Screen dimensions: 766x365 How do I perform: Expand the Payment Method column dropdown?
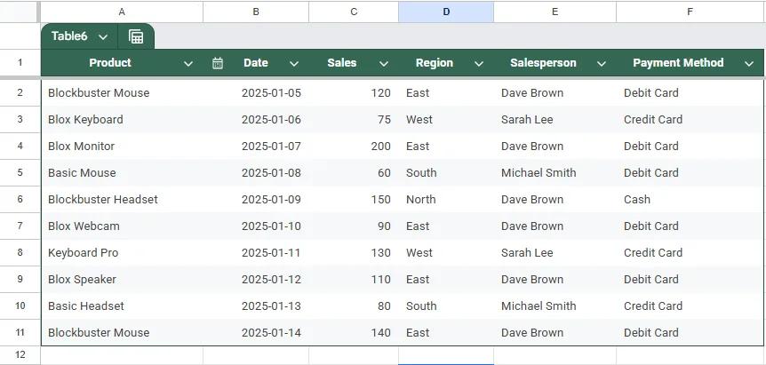coord(749,63)
